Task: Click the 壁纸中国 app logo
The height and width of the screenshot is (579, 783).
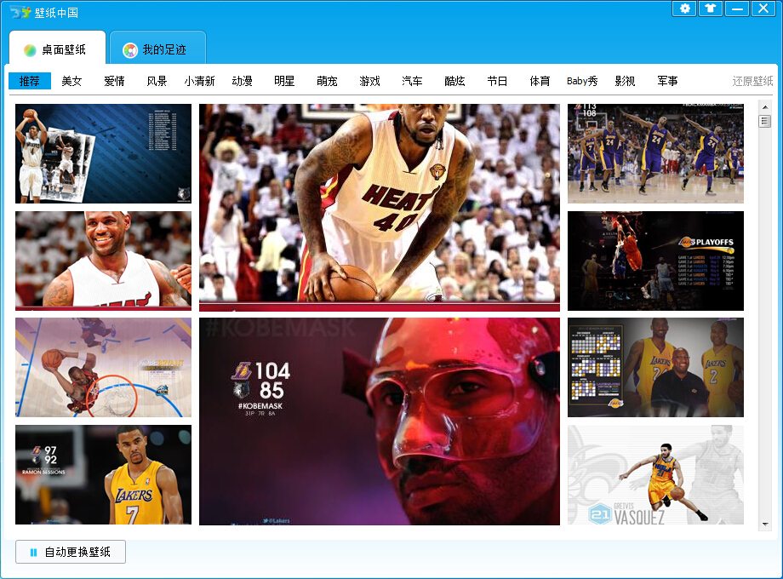Action: click(20, 13)
